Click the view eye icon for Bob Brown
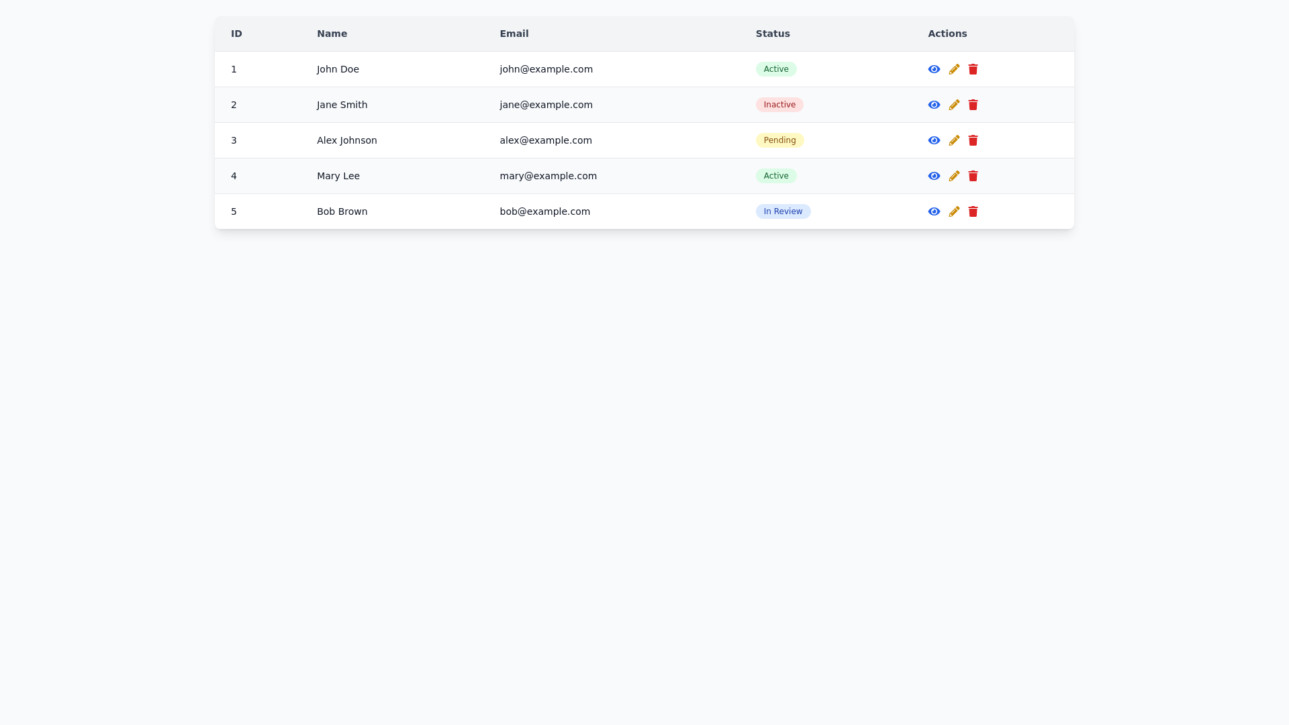 click(x=934, y=211)
